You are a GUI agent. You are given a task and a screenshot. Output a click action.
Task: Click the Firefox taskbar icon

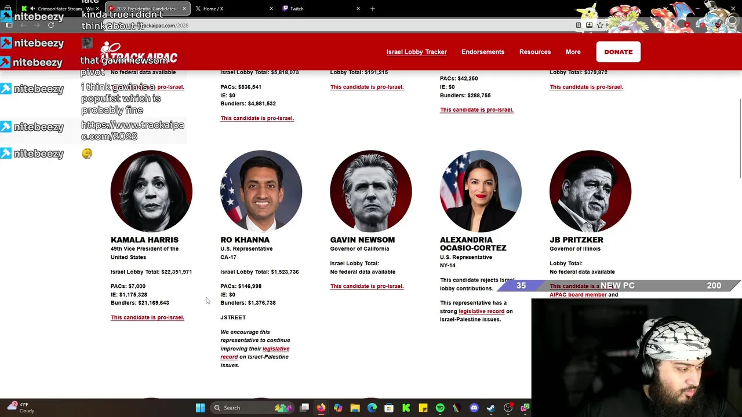pyautogui.click(x=321, y=408)
